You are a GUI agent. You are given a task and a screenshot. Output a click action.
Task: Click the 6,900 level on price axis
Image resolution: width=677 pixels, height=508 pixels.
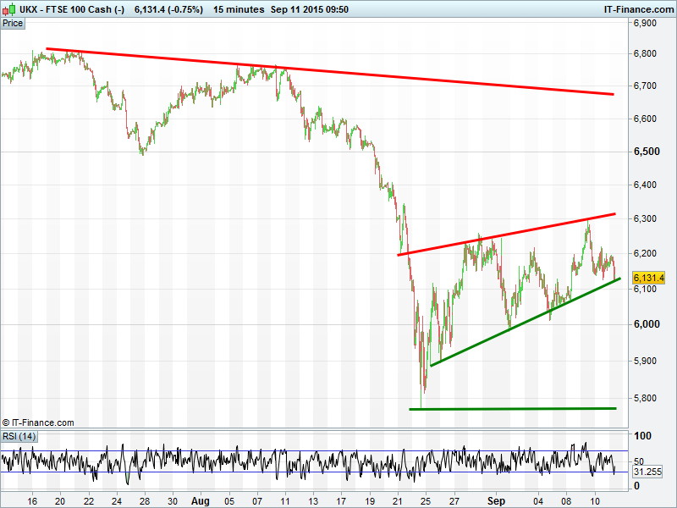[x=647, y=24]
